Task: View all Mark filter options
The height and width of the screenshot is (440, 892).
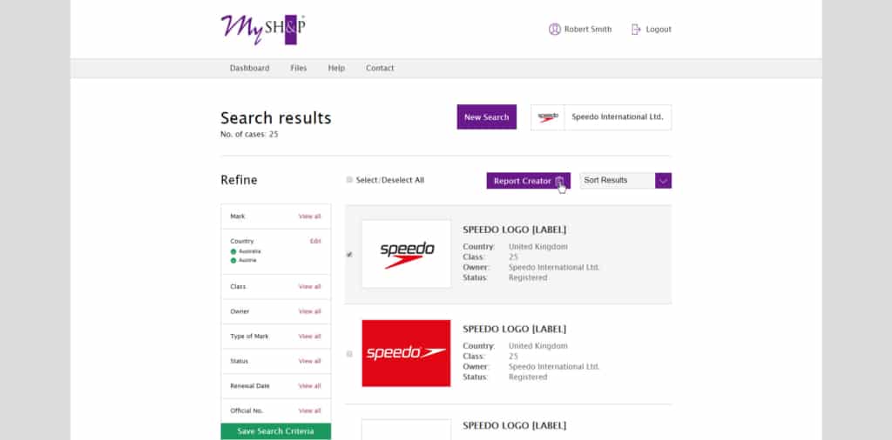Action: (x=309, y=217)
